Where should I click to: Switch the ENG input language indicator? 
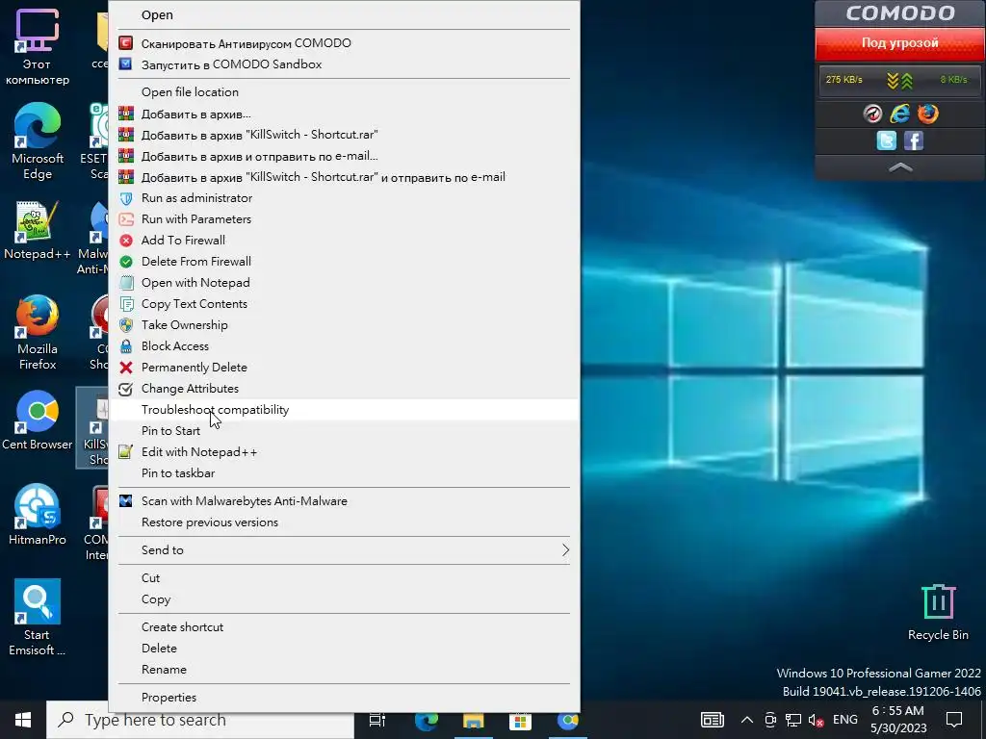coord(845,720)
